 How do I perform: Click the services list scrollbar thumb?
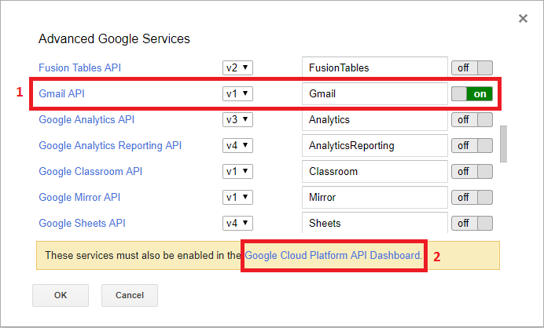[504, 142]
